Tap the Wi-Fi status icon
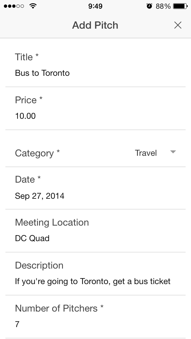Viewport: 191px width, 339px height. pos(33,6)
